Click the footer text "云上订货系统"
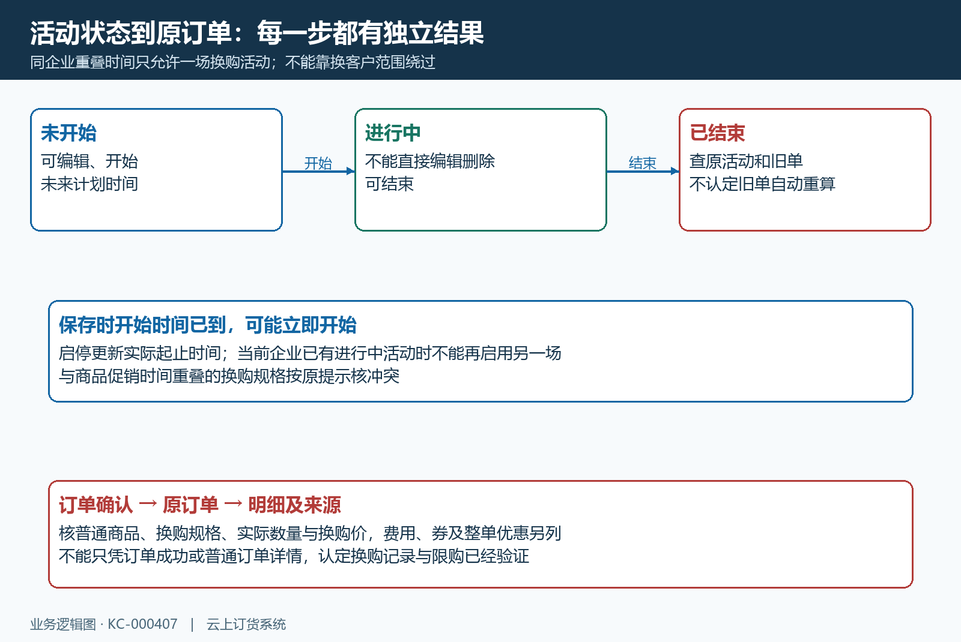Image resolution: width=961 pixels, height=642 pixels. (x=246, y=624)
